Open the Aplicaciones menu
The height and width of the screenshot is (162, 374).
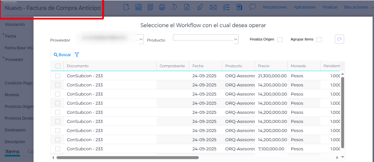(x=304, y=7)
